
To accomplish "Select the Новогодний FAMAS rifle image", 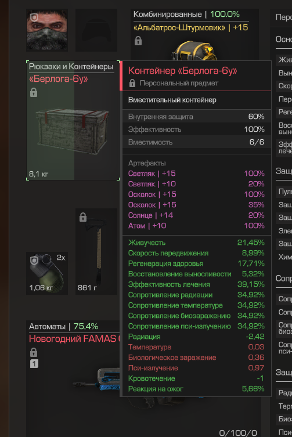I will point(96,381).
